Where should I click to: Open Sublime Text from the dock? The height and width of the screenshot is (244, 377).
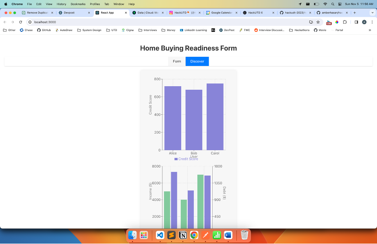click(172, 235)
